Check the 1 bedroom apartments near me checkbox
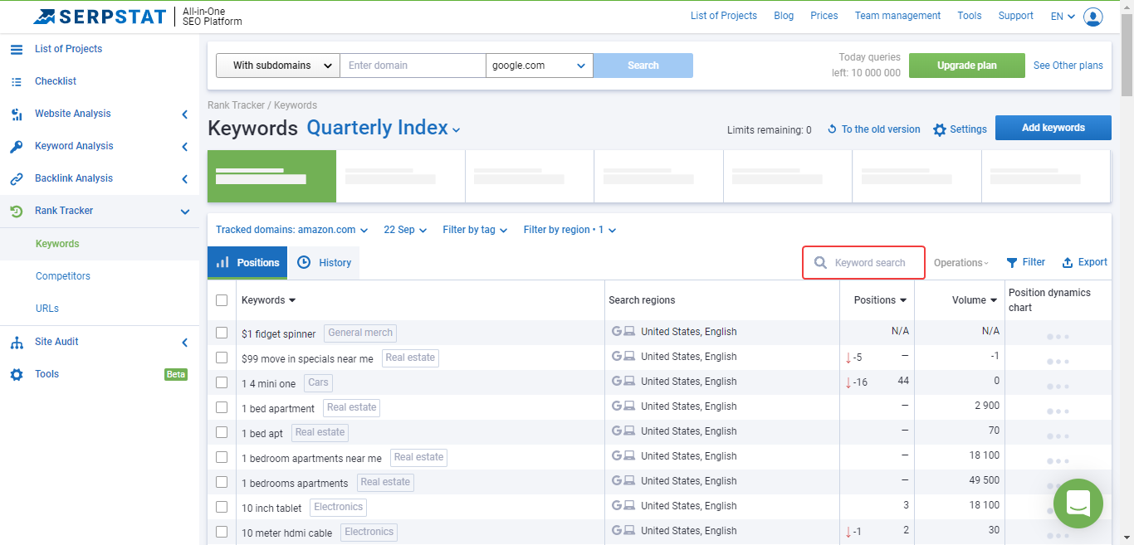This screenshot has width=1134, height=545. click(x=222, y=457)
